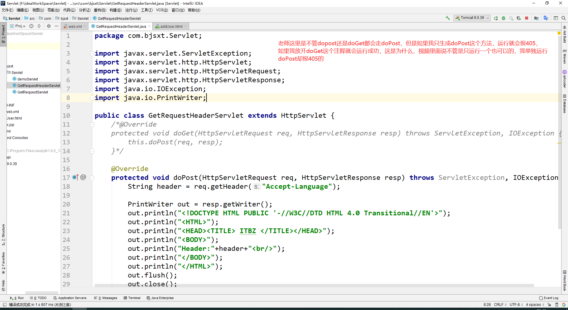Open Project panel gear settings
Screen dimensions: 568x310
[x=49, y=26]
